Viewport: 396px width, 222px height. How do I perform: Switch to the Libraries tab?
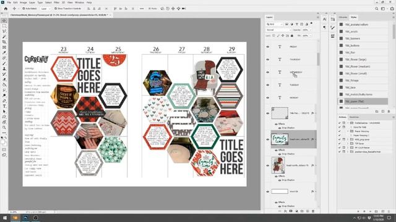pyautogui.click(x=343, y=17)
